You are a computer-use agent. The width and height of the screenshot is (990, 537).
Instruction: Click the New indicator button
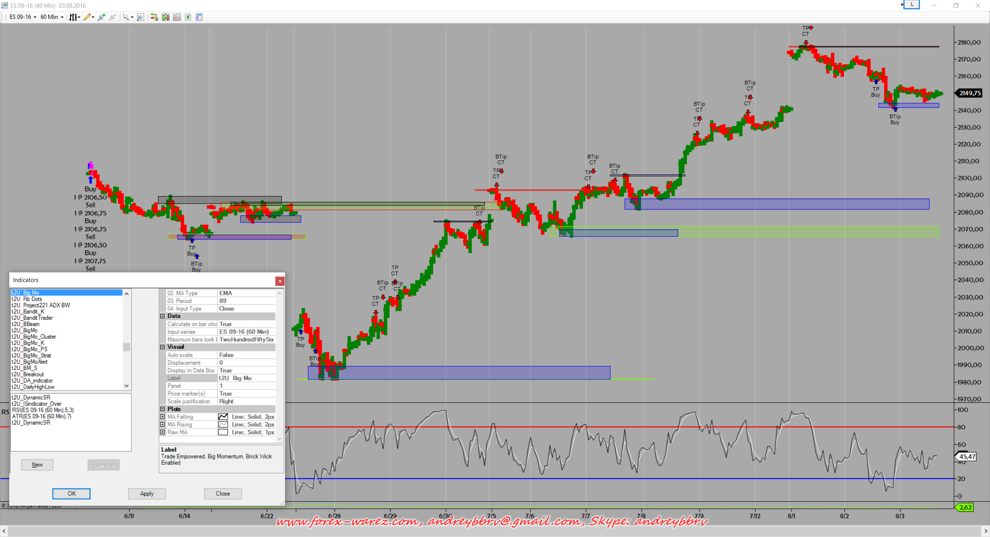click(x=37, y=465)
